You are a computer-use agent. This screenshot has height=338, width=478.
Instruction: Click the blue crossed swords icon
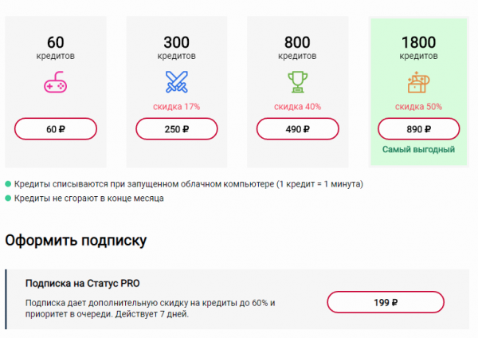tap(176, 81)
